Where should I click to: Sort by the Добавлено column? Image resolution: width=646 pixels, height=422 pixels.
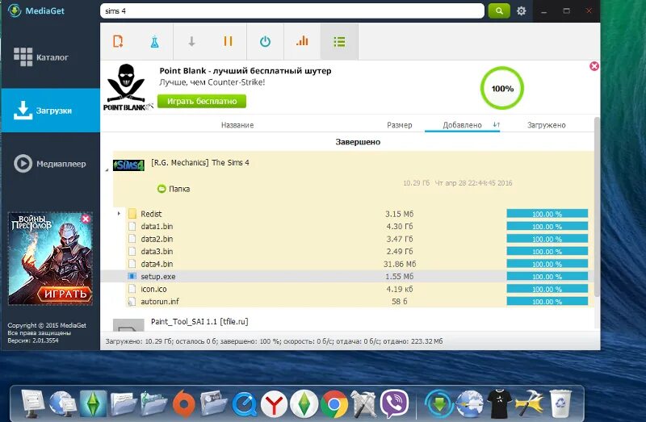(462, 125)
